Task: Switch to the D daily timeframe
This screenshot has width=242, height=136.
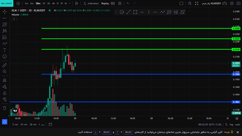Action: tap(58, 3)
